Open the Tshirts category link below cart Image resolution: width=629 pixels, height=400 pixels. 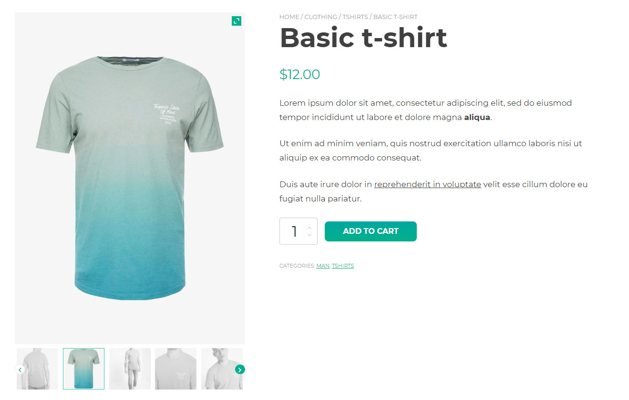pos(343,266)
